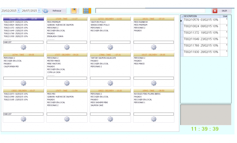Click gear icon under order 12723 DELIVERY
This screenshot has height=143, width=237.
[x=110, y=47]
